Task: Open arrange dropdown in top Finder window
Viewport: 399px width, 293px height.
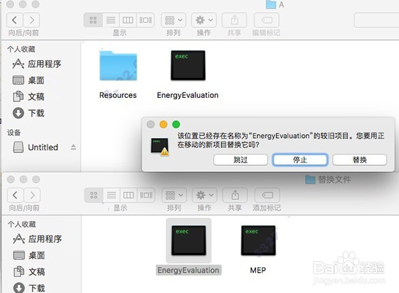Action: click(174, 20)
